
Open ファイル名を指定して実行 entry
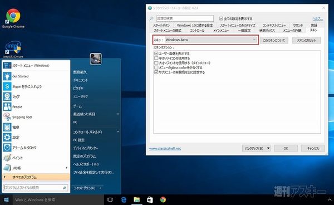click(94, 172)
